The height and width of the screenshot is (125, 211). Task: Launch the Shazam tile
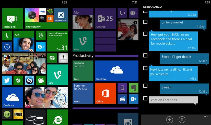tap(30, 81)
